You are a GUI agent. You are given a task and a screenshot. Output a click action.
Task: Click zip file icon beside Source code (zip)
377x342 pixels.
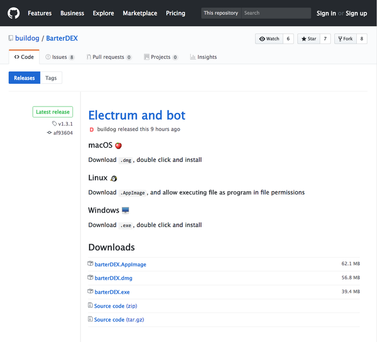coord(90,305)
